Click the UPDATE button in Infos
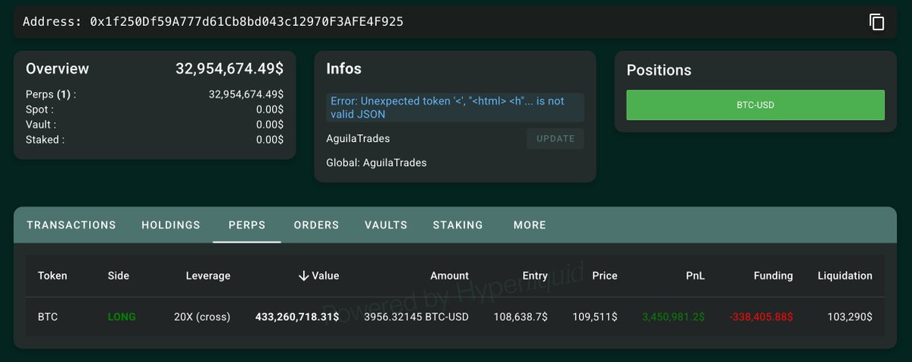The height and width of the screenshot is (362, 912). click(556, 139)
